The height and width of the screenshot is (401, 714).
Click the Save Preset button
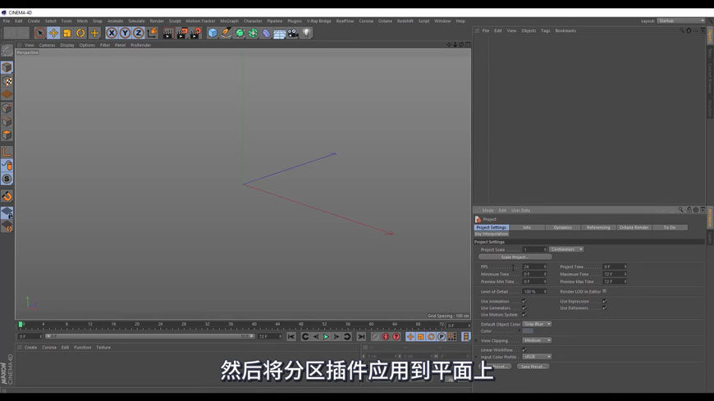tap(533, 367)
